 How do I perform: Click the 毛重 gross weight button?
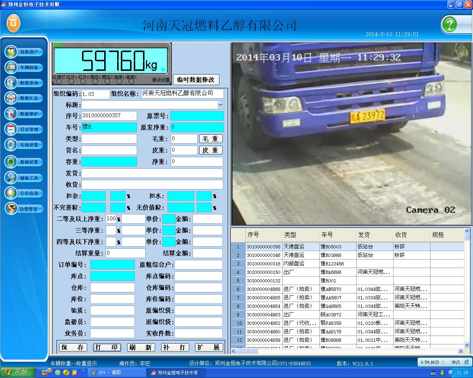pyautogui.click(x=211, y=139)
